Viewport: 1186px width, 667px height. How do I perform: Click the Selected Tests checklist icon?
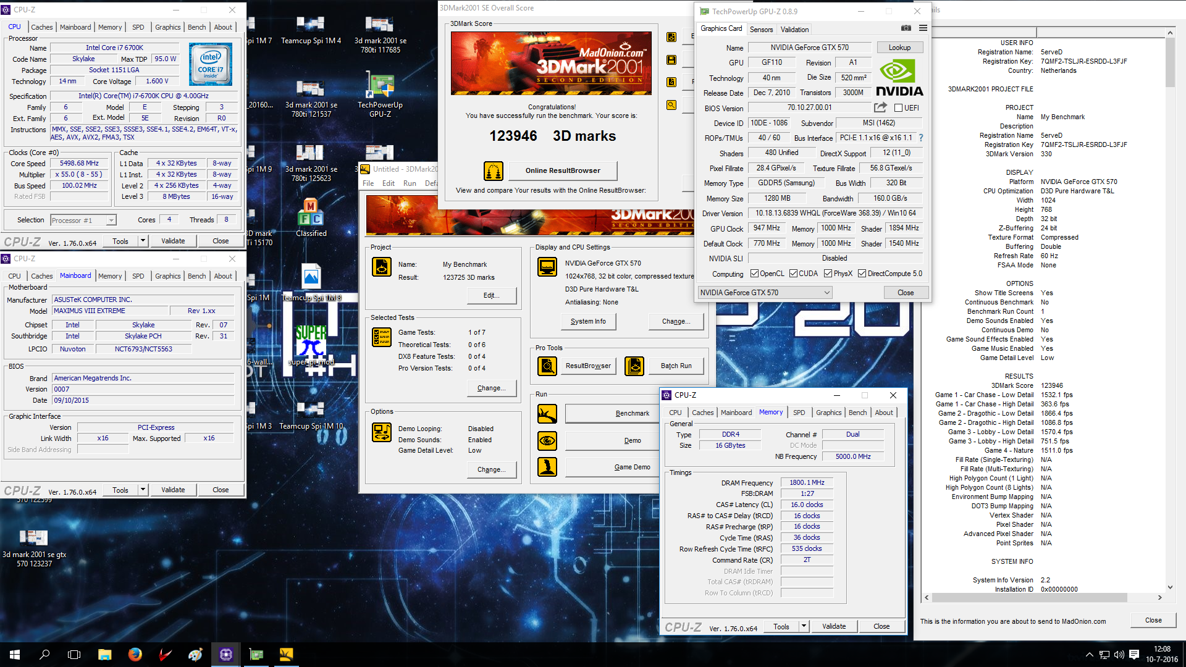[x=382, y=337]
